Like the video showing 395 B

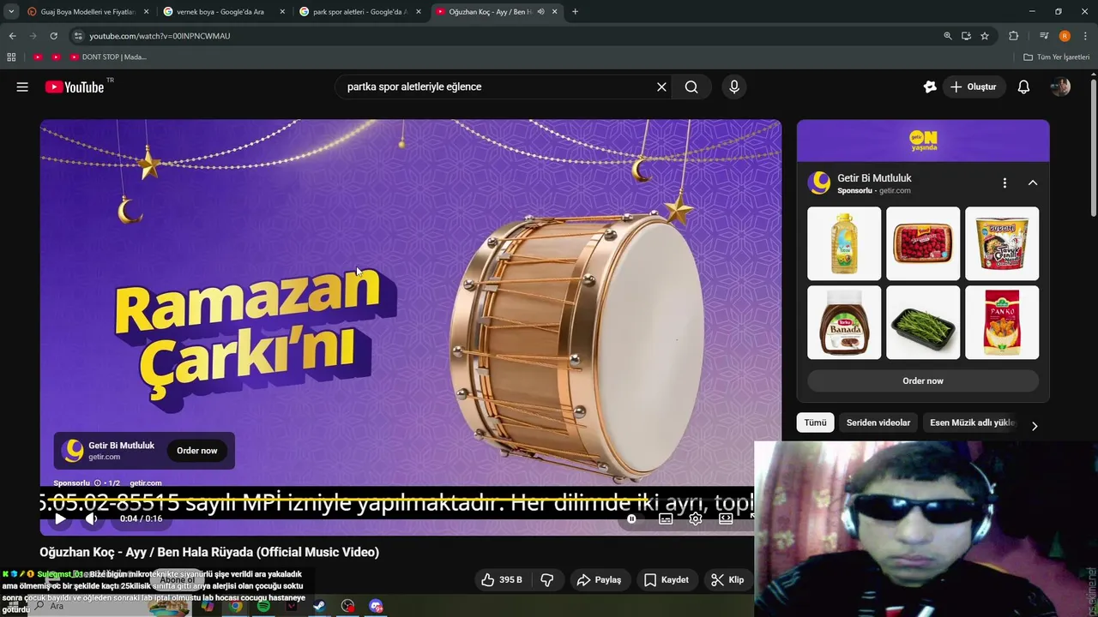click(502, 580)
